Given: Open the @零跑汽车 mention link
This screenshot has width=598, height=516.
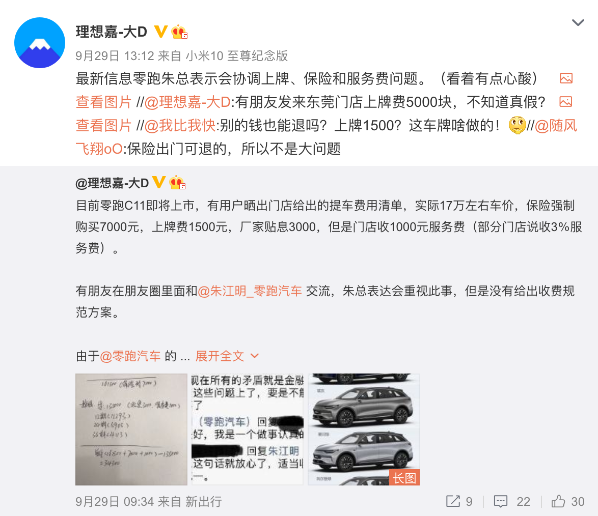Looking at the screenshot, I should tap(130, 356).
